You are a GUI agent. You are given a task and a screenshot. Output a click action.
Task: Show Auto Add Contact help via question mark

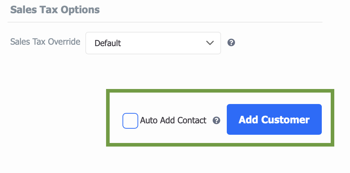pyautogui.click(x=216, y=120)
